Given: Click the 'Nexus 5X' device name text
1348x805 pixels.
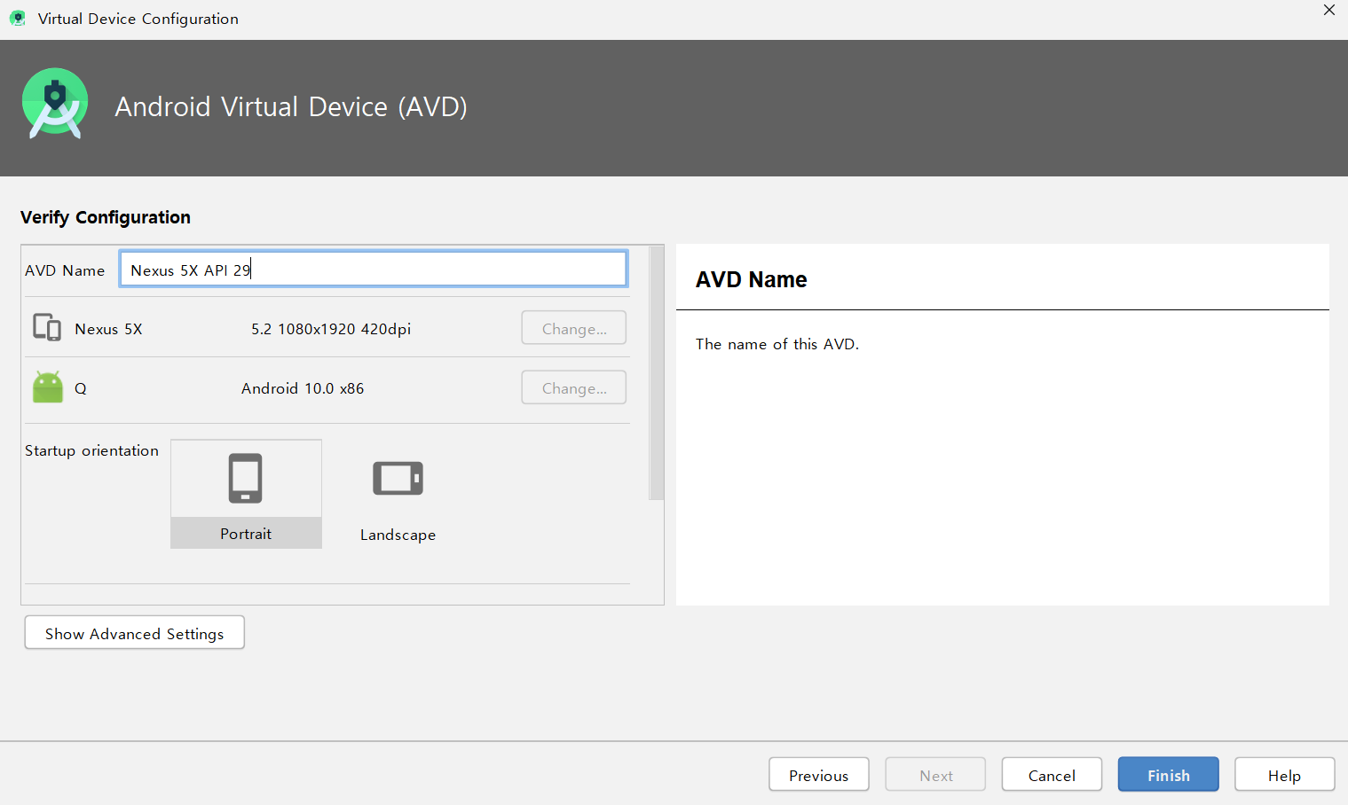Looking at the screenshot, I should [x=108, y=329].
